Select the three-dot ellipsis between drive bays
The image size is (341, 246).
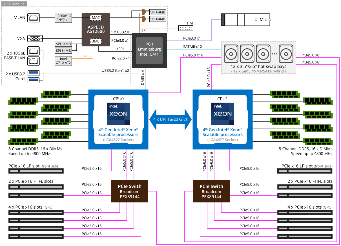(274, 53)
